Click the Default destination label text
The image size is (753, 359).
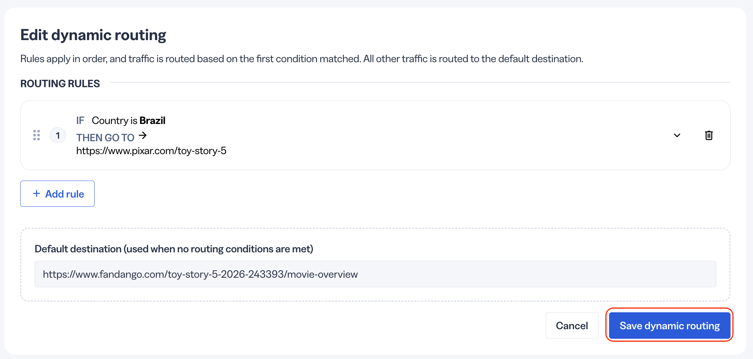[174, 249]
